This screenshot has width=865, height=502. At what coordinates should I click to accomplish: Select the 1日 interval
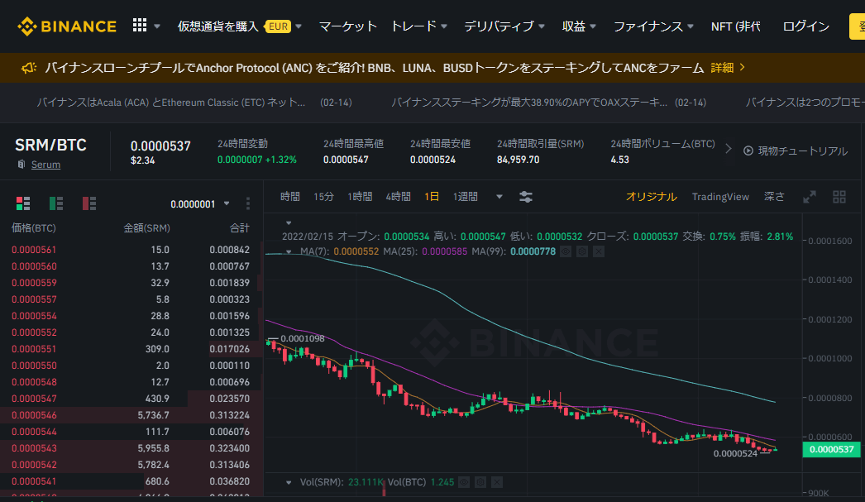click(432, 197)
